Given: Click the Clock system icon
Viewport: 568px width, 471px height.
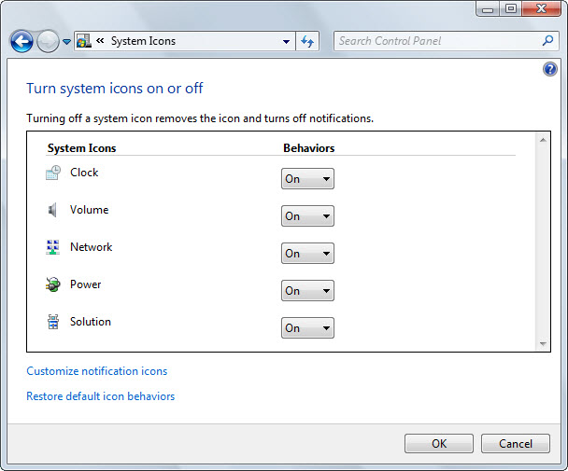Looking at the screenshot, I should point(53,173).
